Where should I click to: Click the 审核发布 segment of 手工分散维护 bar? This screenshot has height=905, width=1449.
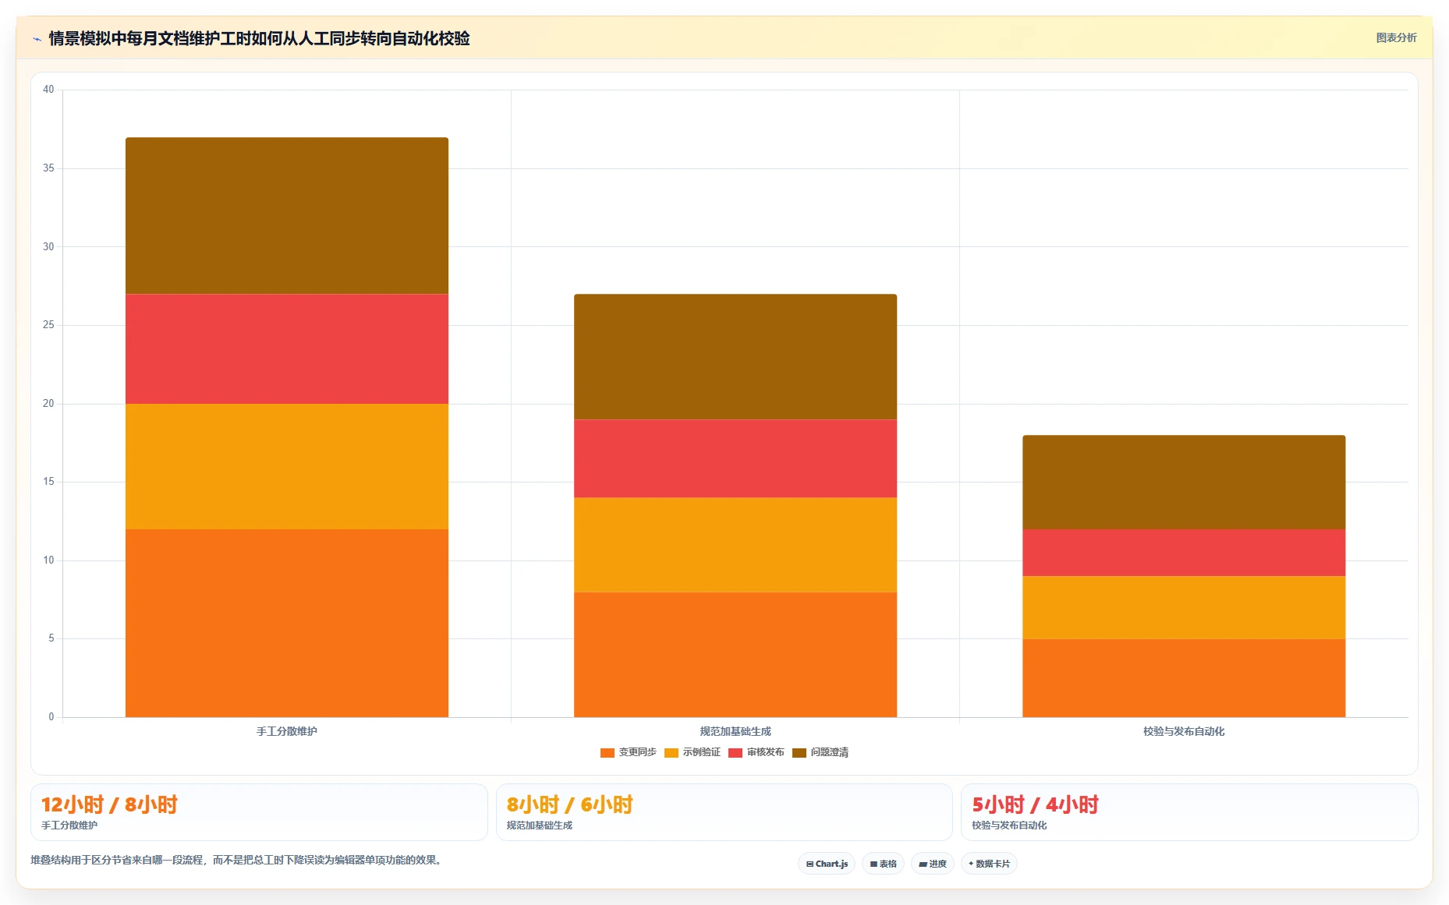coord(287,348)
